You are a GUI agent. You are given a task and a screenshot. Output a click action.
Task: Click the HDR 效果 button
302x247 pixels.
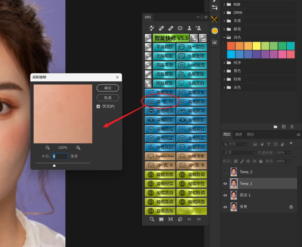point(192,156)
